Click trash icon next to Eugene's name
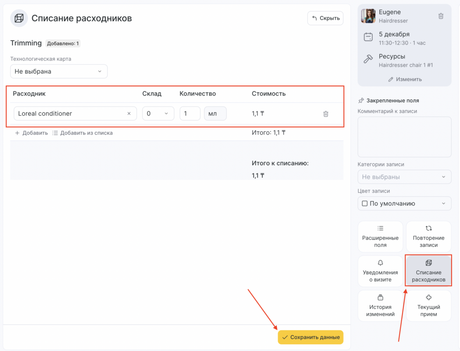 click(x=441, y=16)
